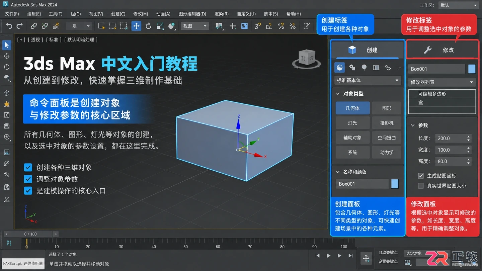Open the 文件(F) menu
The height and width of the screenshot is (271, 482).
point(12,14)
